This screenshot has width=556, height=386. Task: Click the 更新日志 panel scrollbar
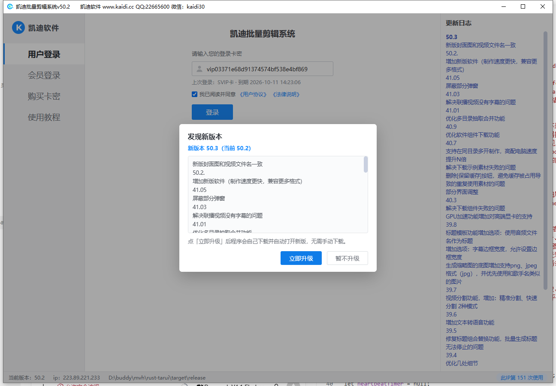(x=545, y=160)
